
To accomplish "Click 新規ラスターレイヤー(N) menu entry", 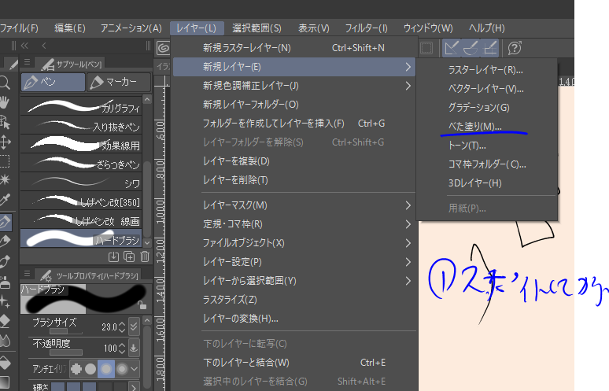I will [x=294, y=48].
